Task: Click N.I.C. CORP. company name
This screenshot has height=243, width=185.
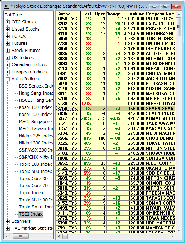Action: pos(159,163)
